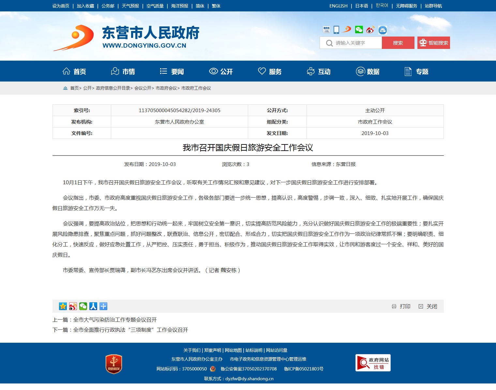Click the red 搜索 button
Viewport: 496px width, 390px height.
pos(398,43)
